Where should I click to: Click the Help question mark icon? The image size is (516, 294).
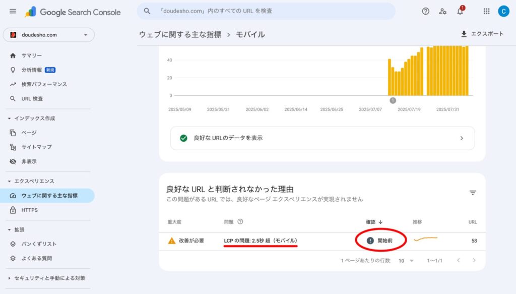(425, 11)
